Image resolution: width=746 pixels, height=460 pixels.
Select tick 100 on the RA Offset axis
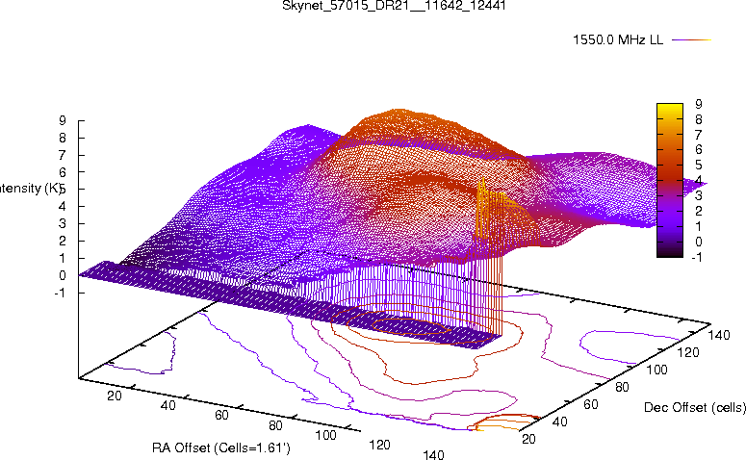coord(326,435)
